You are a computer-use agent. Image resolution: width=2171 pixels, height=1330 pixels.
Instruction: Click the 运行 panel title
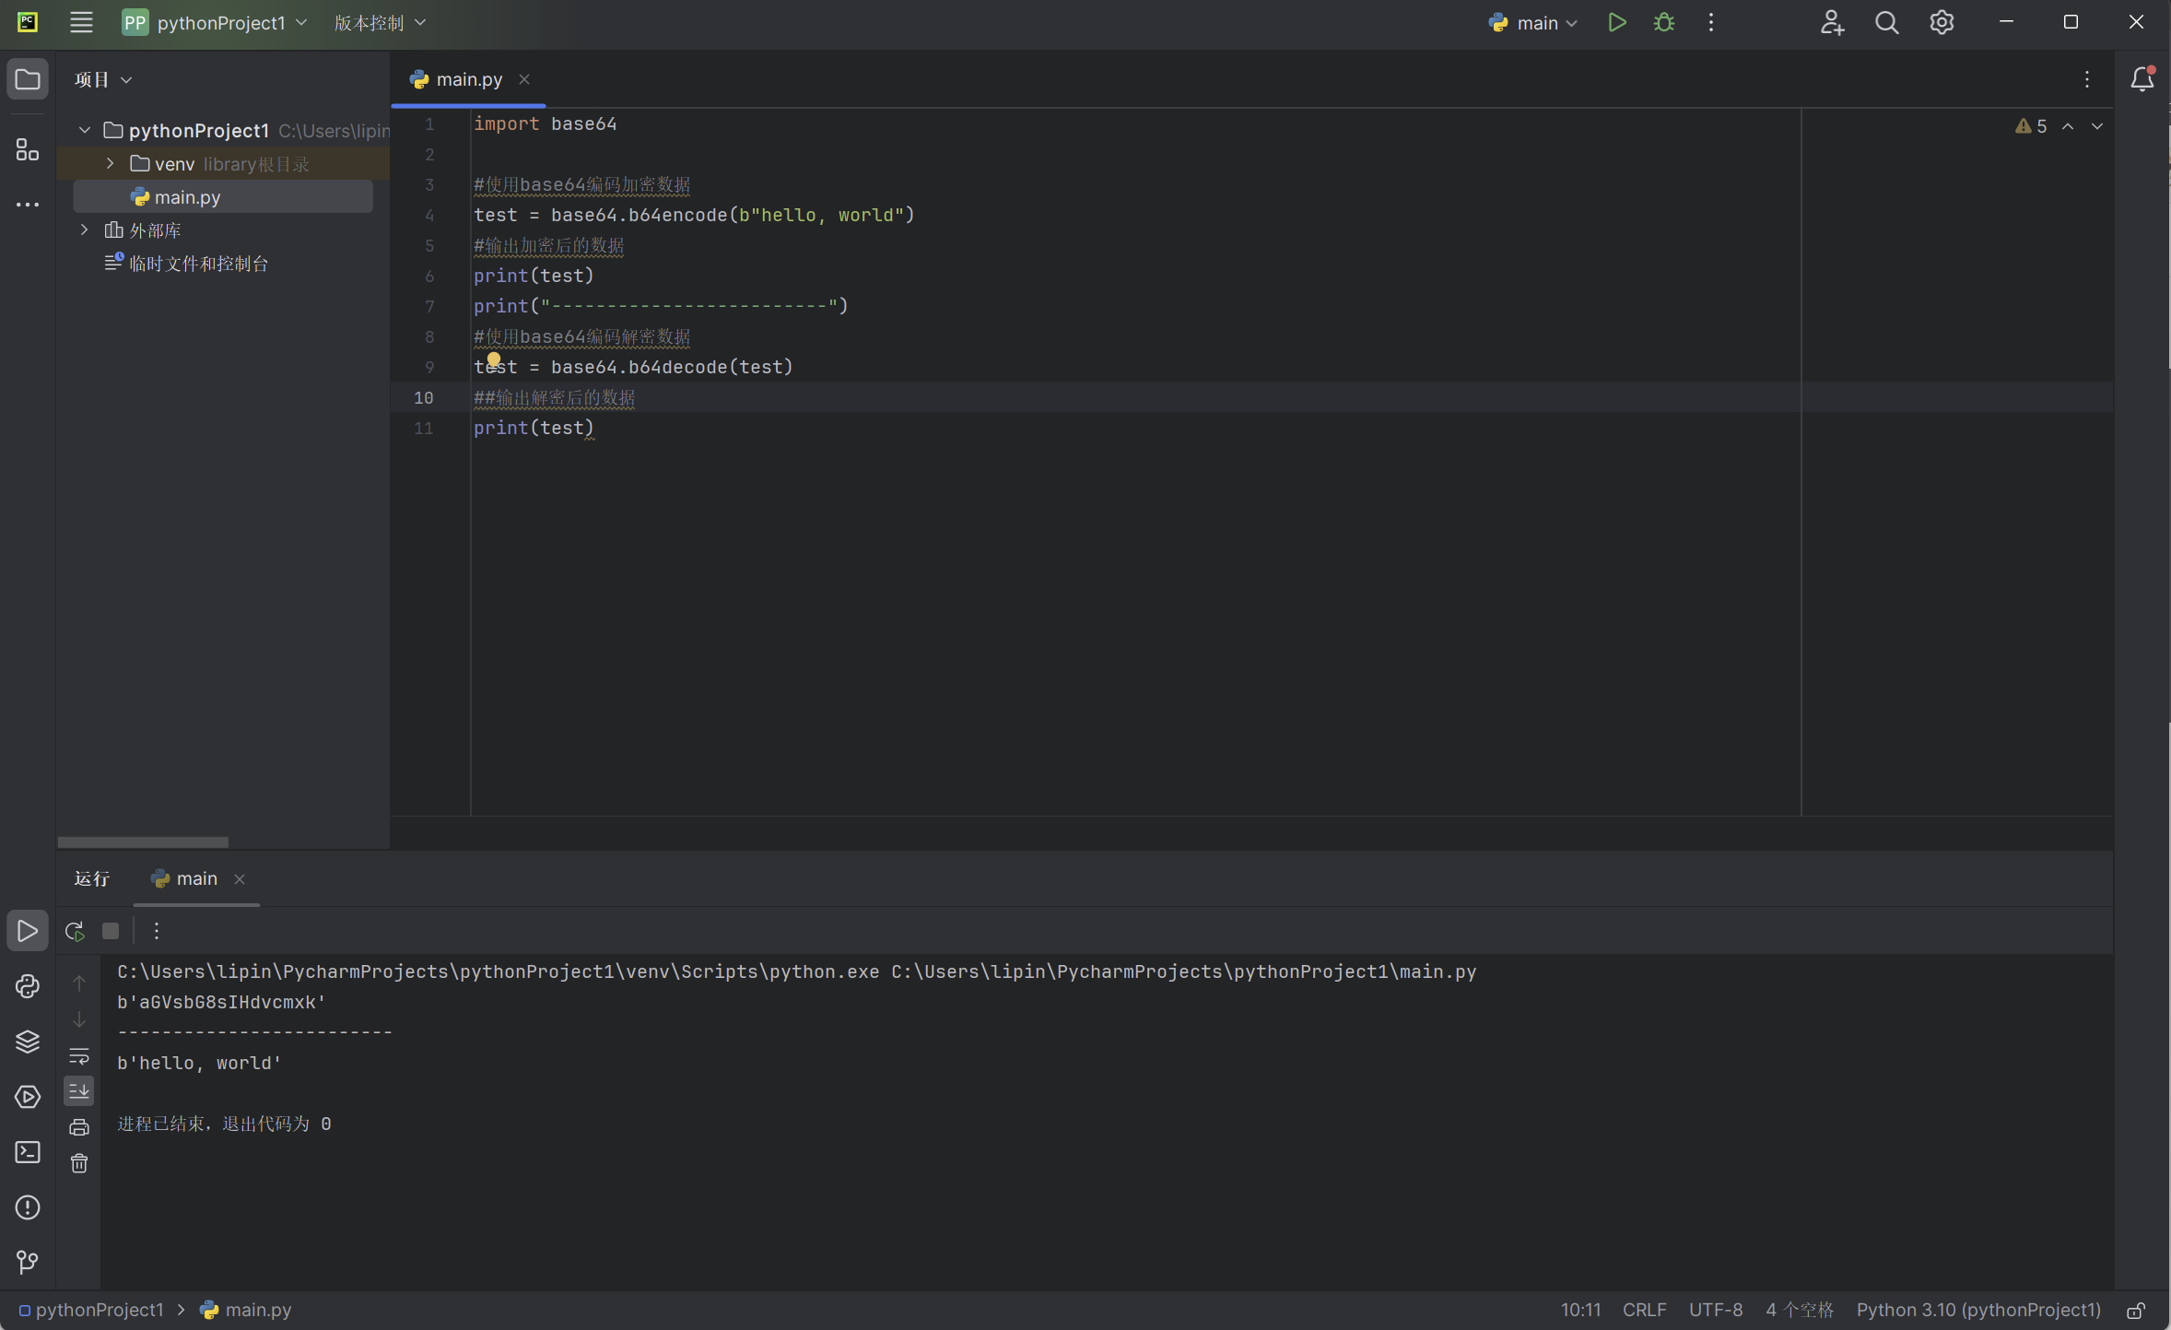click(92, 878)
